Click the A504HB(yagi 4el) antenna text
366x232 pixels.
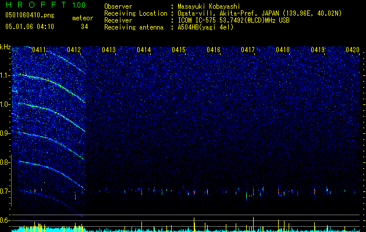[x=205, y=27]
